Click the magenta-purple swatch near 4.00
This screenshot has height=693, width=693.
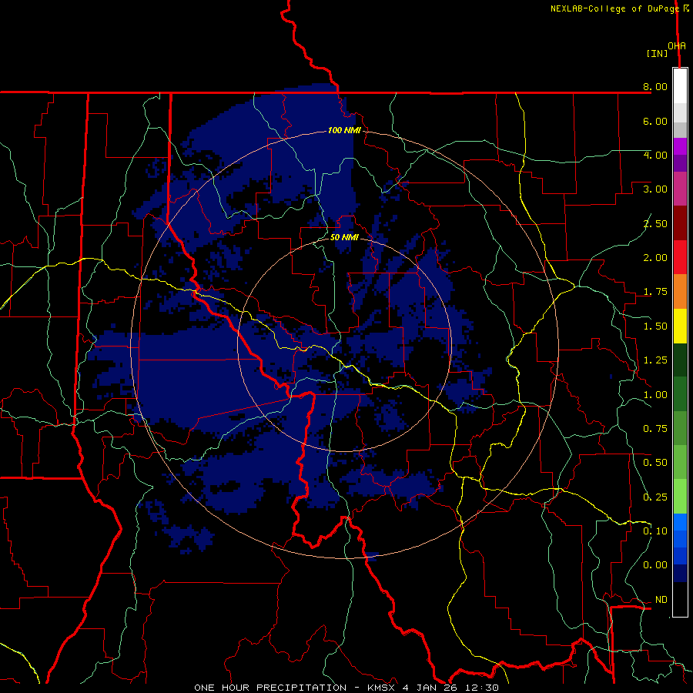[680, 146]
